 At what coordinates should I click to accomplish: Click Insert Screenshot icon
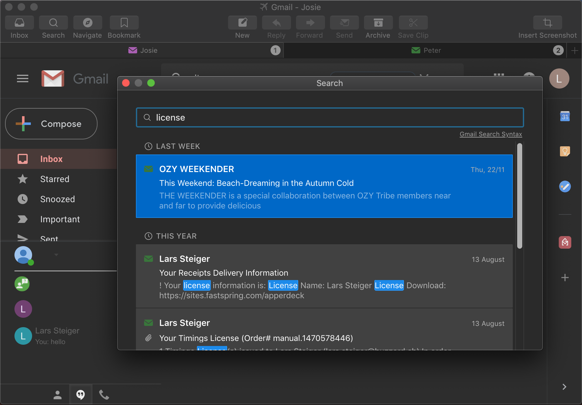pos(547,23)
